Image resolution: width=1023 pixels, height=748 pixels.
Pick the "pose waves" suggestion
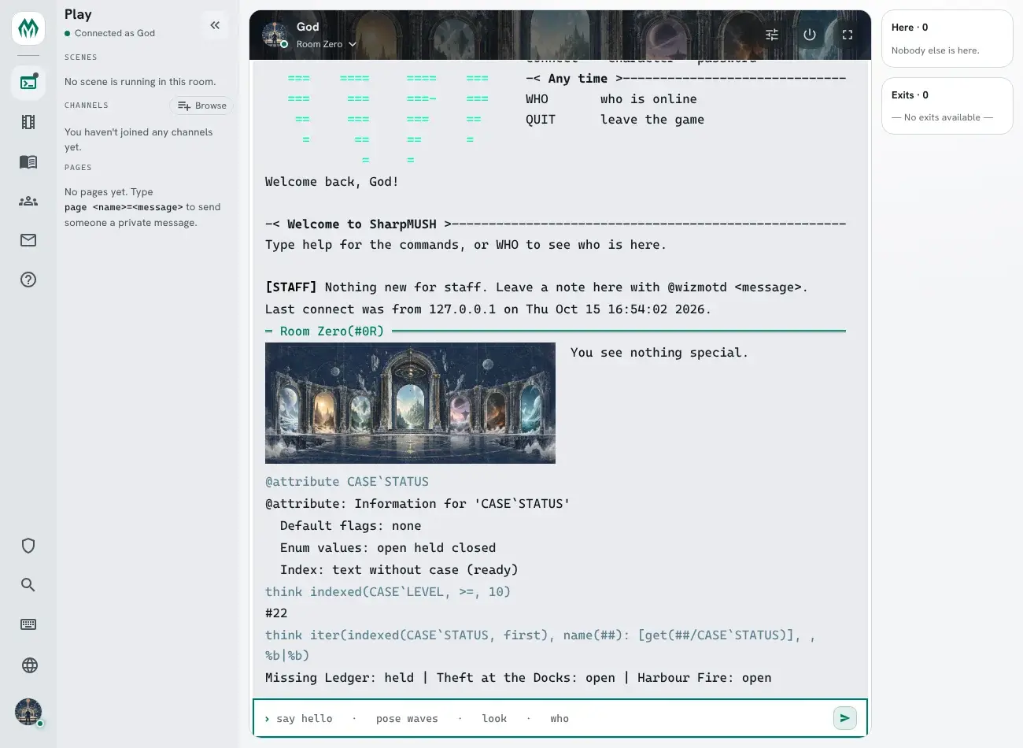(x=407, y=719)
